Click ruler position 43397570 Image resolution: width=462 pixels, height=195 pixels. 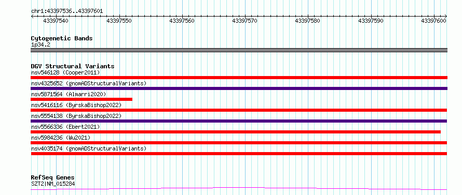(x=245, y=21)
